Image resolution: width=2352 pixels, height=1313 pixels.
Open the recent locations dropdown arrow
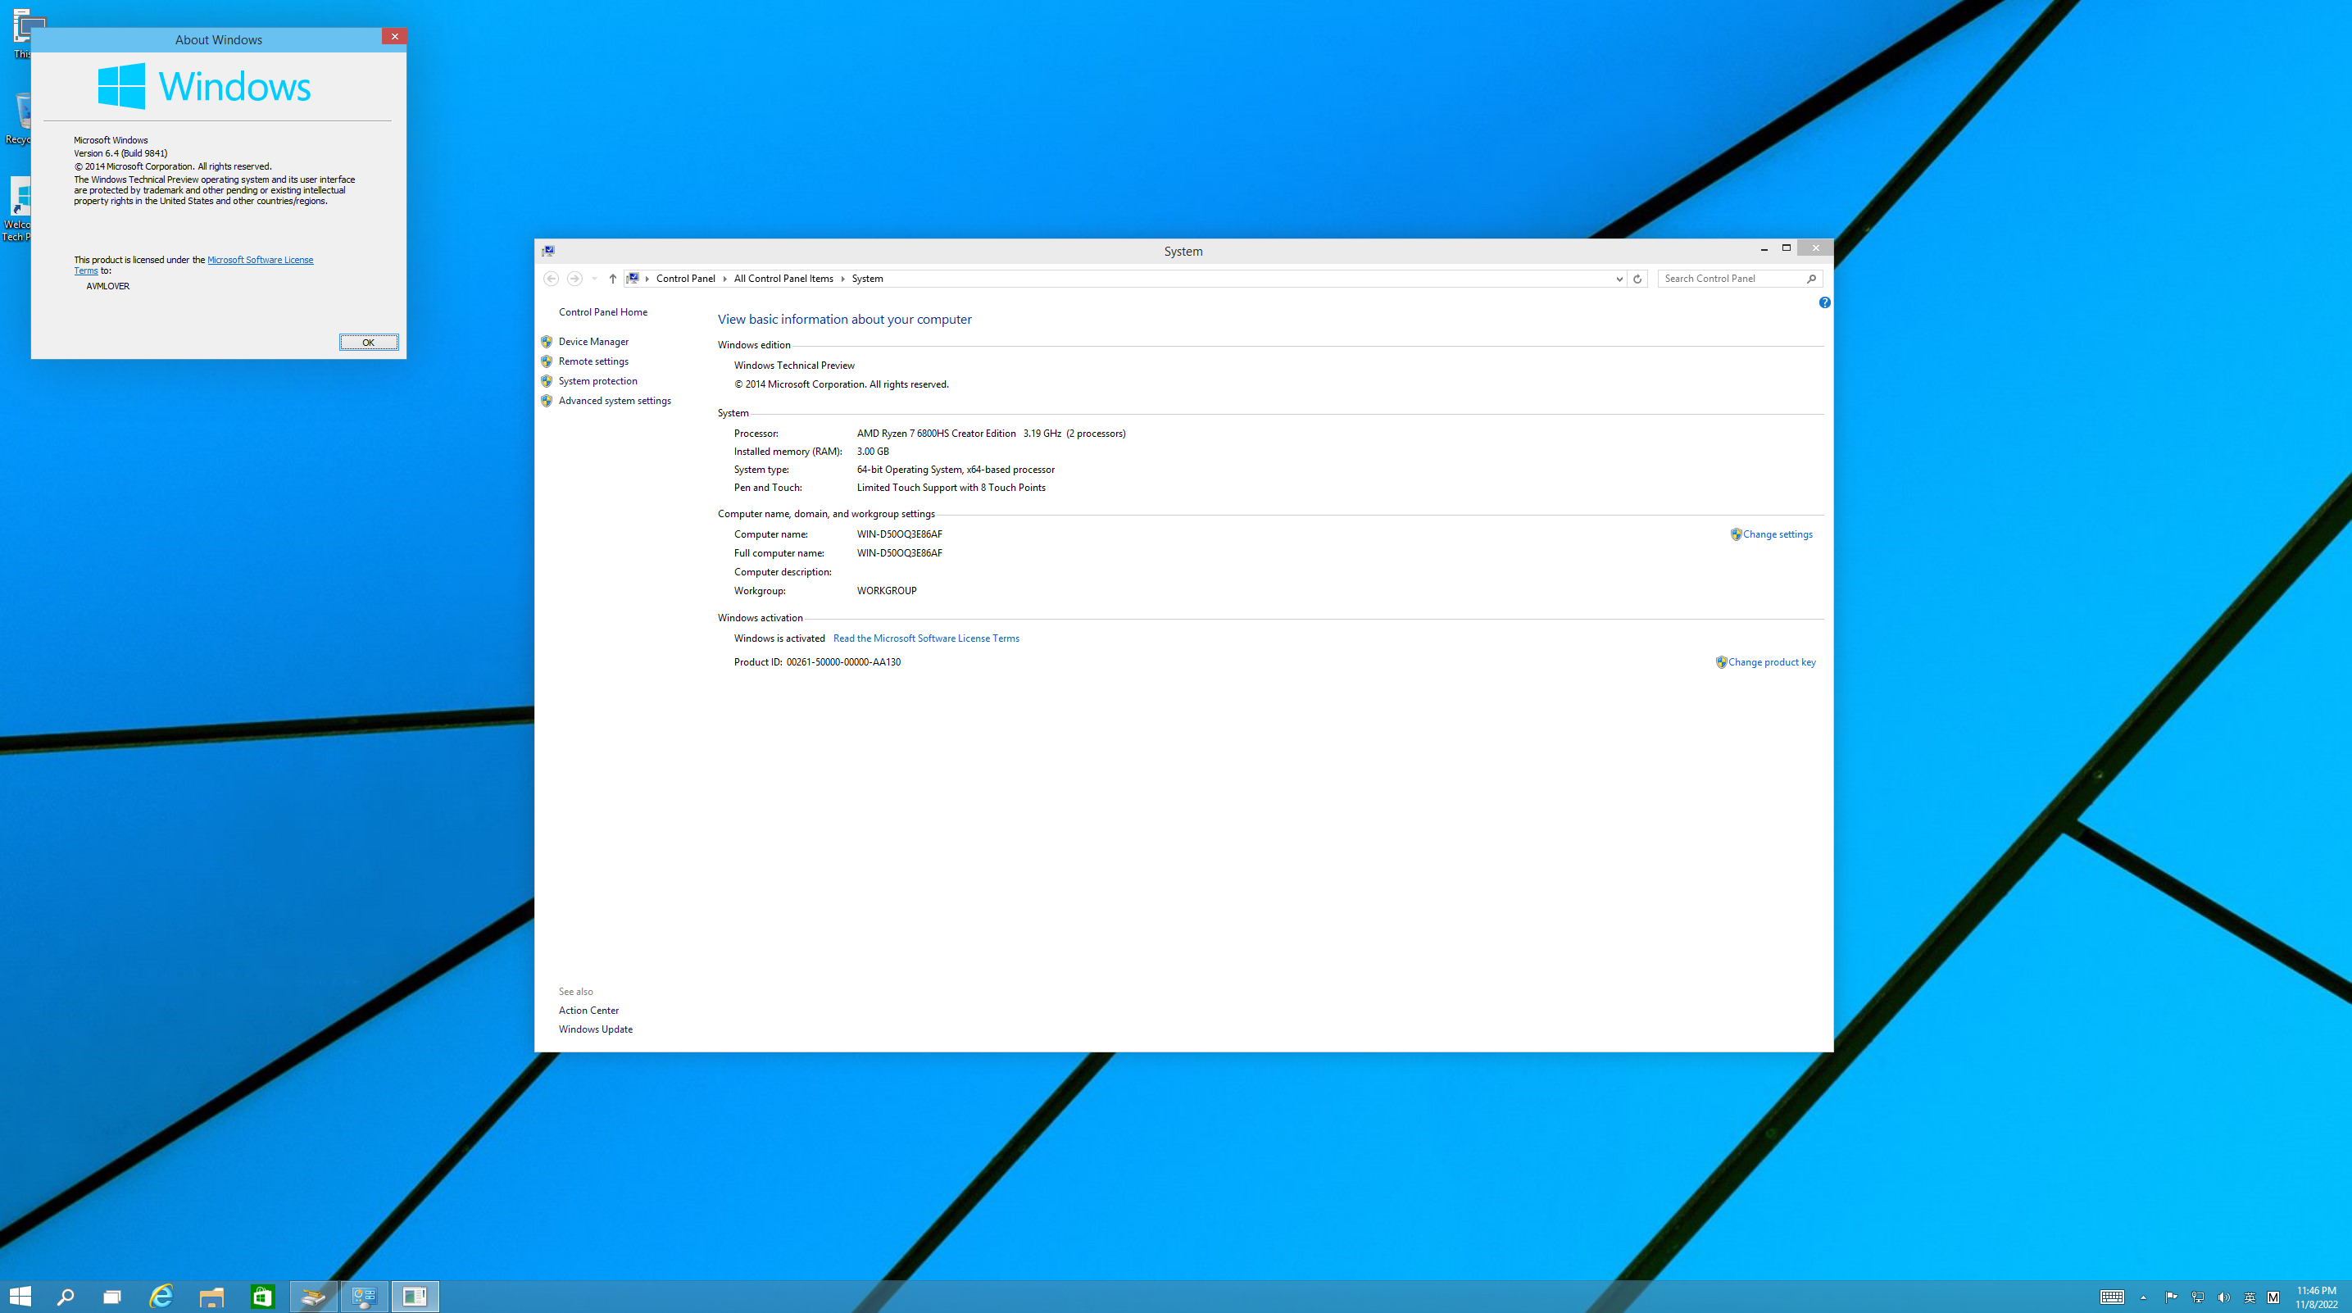click(x=594, y=279)
